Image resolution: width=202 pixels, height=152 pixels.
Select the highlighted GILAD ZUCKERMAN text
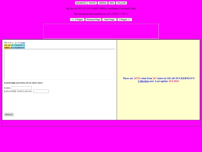click(15, 45)
